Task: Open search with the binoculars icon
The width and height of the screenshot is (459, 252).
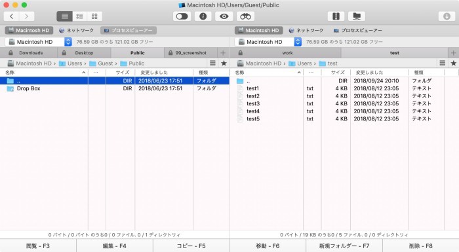Action: pyautogui.click(x=245, y=16)
